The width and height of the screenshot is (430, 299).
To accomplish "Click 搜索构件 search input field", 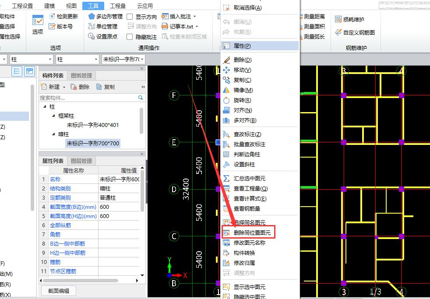I will [x=88, y=98].
